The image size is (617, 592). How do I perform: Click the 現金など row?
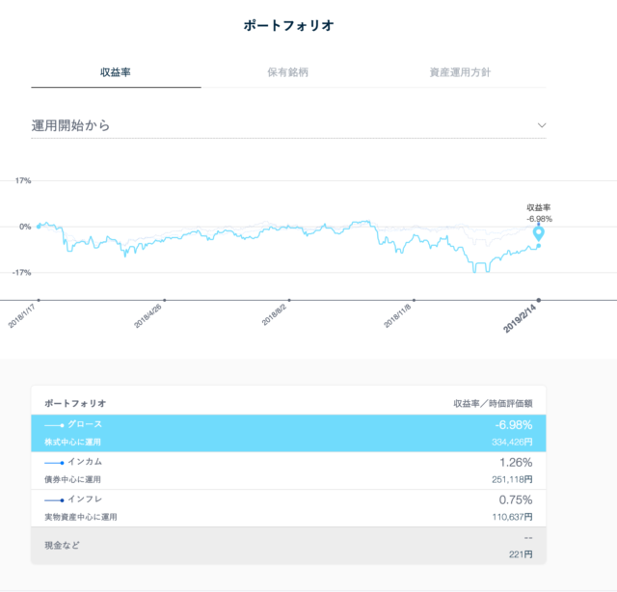click(288, 546)
